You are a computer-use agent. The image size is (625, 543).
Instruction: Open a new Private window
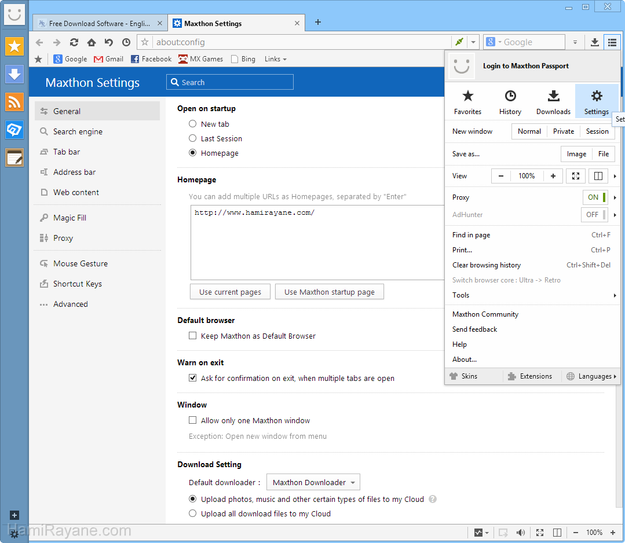click(x=563, y=131)
